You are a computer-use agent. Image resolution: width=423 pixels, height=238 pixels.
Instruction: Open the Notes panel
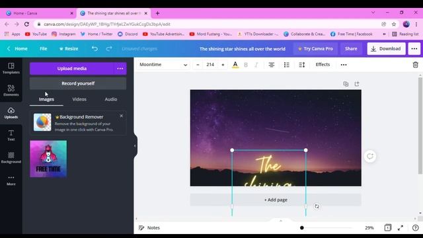149,227
